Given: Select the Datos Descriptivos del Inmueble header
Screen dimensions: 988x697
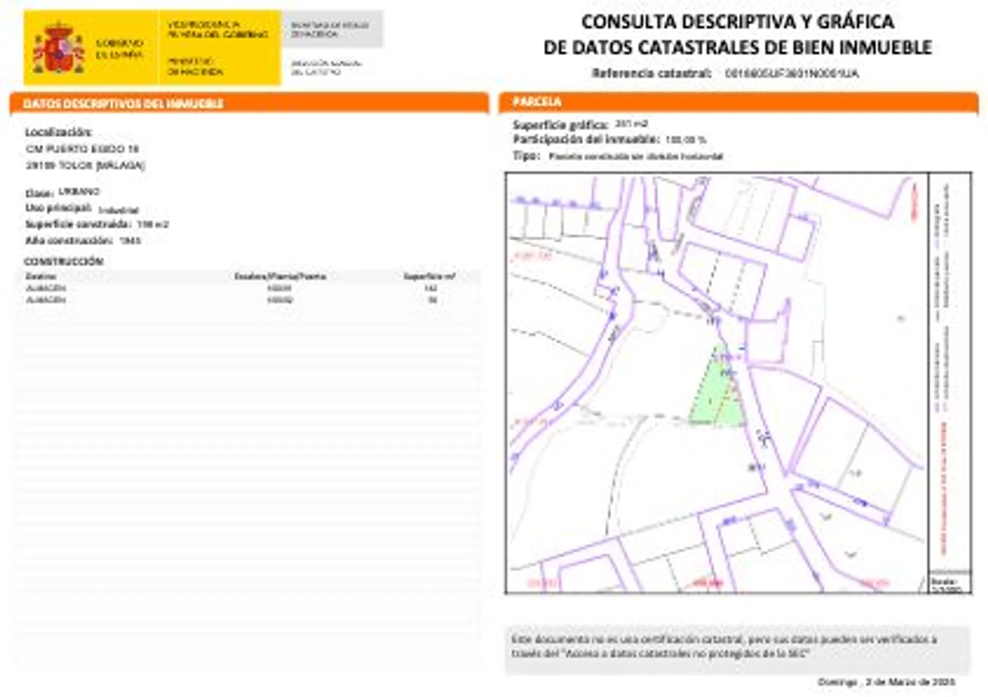Looking at the screenshot, I should (x=123, y=104).
